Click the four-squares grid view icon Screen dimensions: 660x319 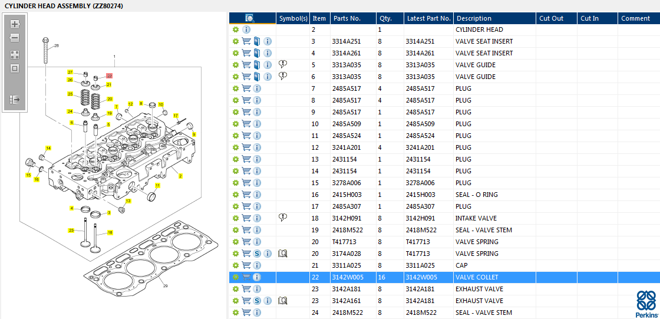[x=15, y=55]
